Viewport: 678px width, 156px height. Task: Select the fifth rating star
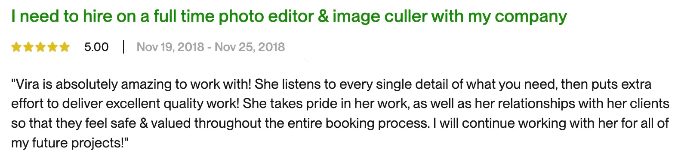pos(65,47)
